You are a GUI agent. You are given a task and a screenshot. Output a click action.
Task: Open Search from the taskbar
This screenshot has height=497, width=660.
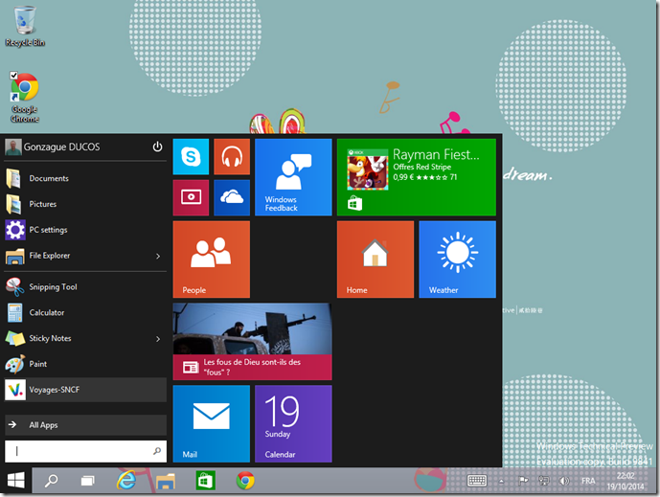coord(51,480)
